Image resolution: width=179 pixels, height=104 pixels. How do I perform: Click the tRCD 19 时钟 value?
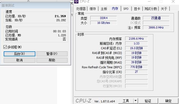[x=136, y=53]
